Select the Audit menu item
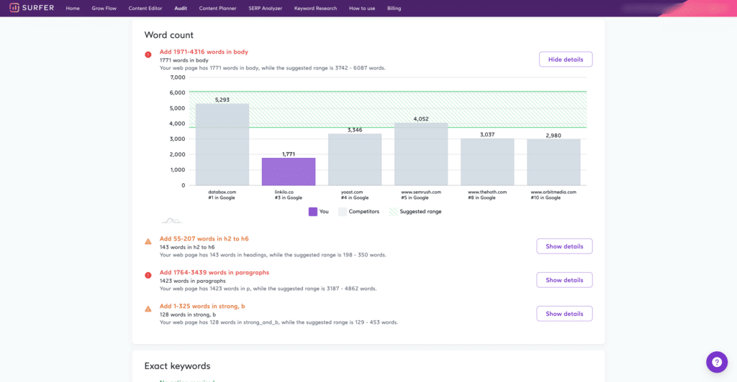 (181, 8)
